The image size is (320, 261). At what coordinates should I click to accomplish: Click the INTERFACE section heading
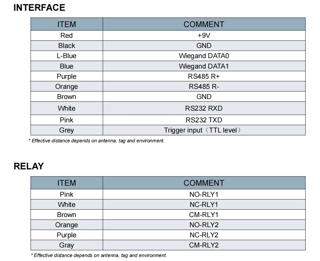pyautogui.click(x=39, y=8)
